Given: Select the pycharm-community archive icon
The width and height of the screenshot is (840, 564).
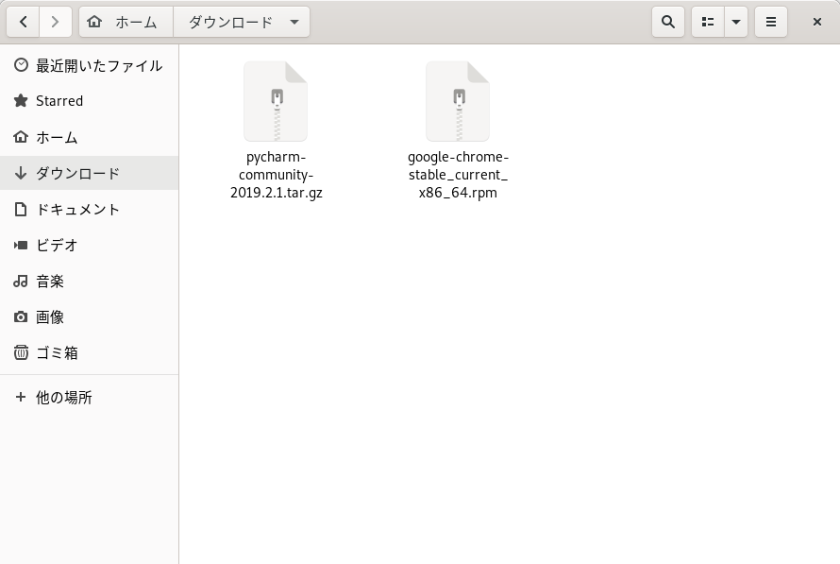Looking at the screenshot, I should pos(276,101).
